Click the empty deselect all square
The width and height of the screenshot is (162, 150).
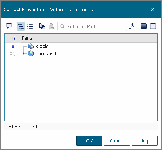153,26
